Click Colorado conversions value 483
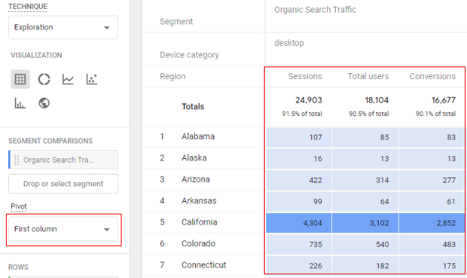 pos(431,245)
